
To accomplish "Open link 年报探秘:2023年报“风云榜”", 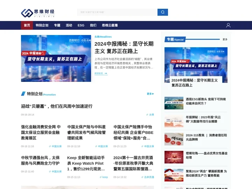I will pos(203,119).
